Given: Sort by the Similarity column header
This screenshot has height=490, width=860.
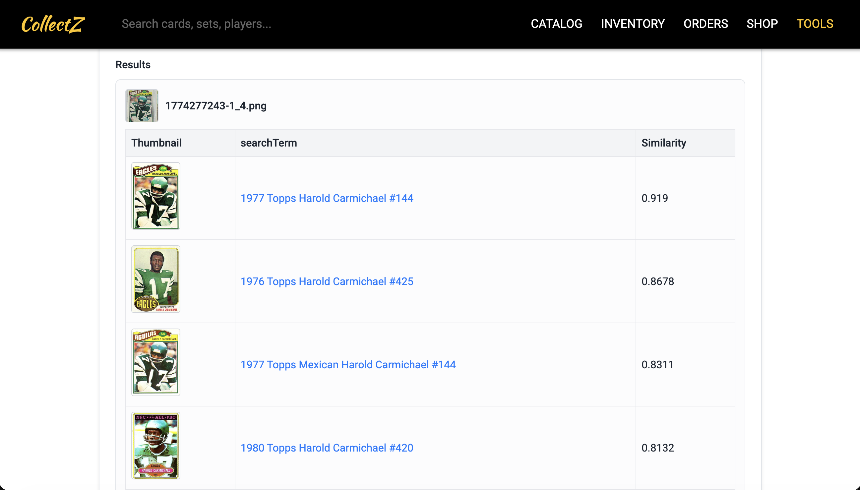Looking at the screenshot, I should tap(663, 143).
